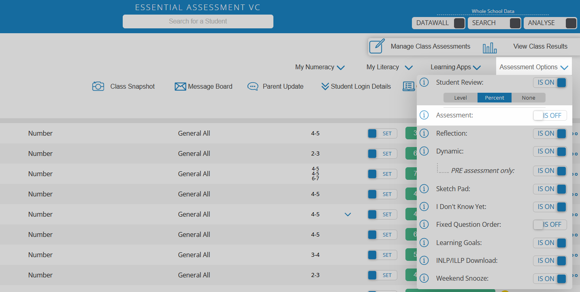Viewport: 580px width, 292px height.
Task: Click the checklist icon beside Student Login Details
Action: [x=408, y=86]
